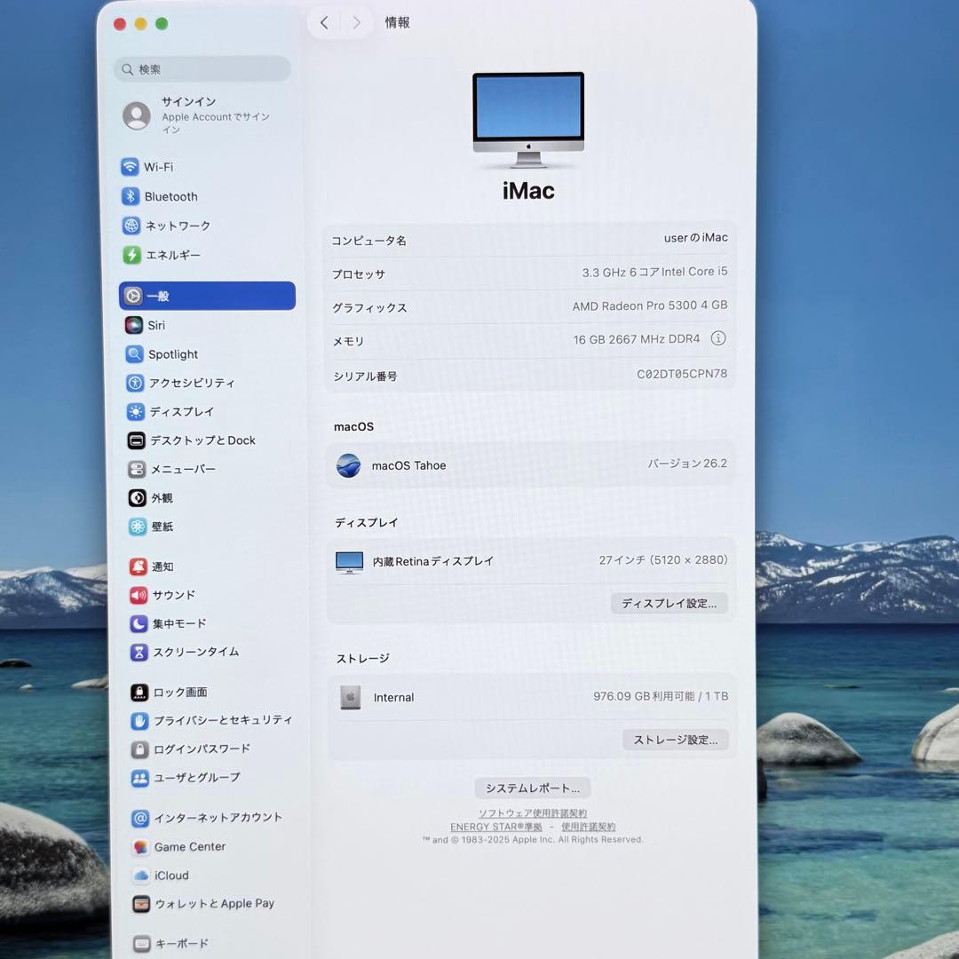The height and width of the screenshot is (959, 959).
Task: Click the iMac image thumbnail
Action: (528, 120)
